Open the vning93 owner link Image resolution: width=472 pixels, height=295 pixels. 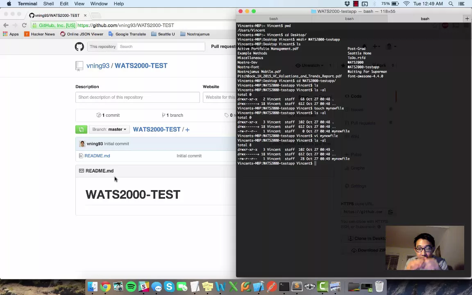coord(98,66)
